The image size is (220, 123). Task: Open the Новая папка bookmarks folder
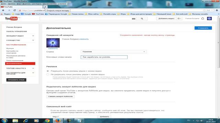tap(76, 14)
